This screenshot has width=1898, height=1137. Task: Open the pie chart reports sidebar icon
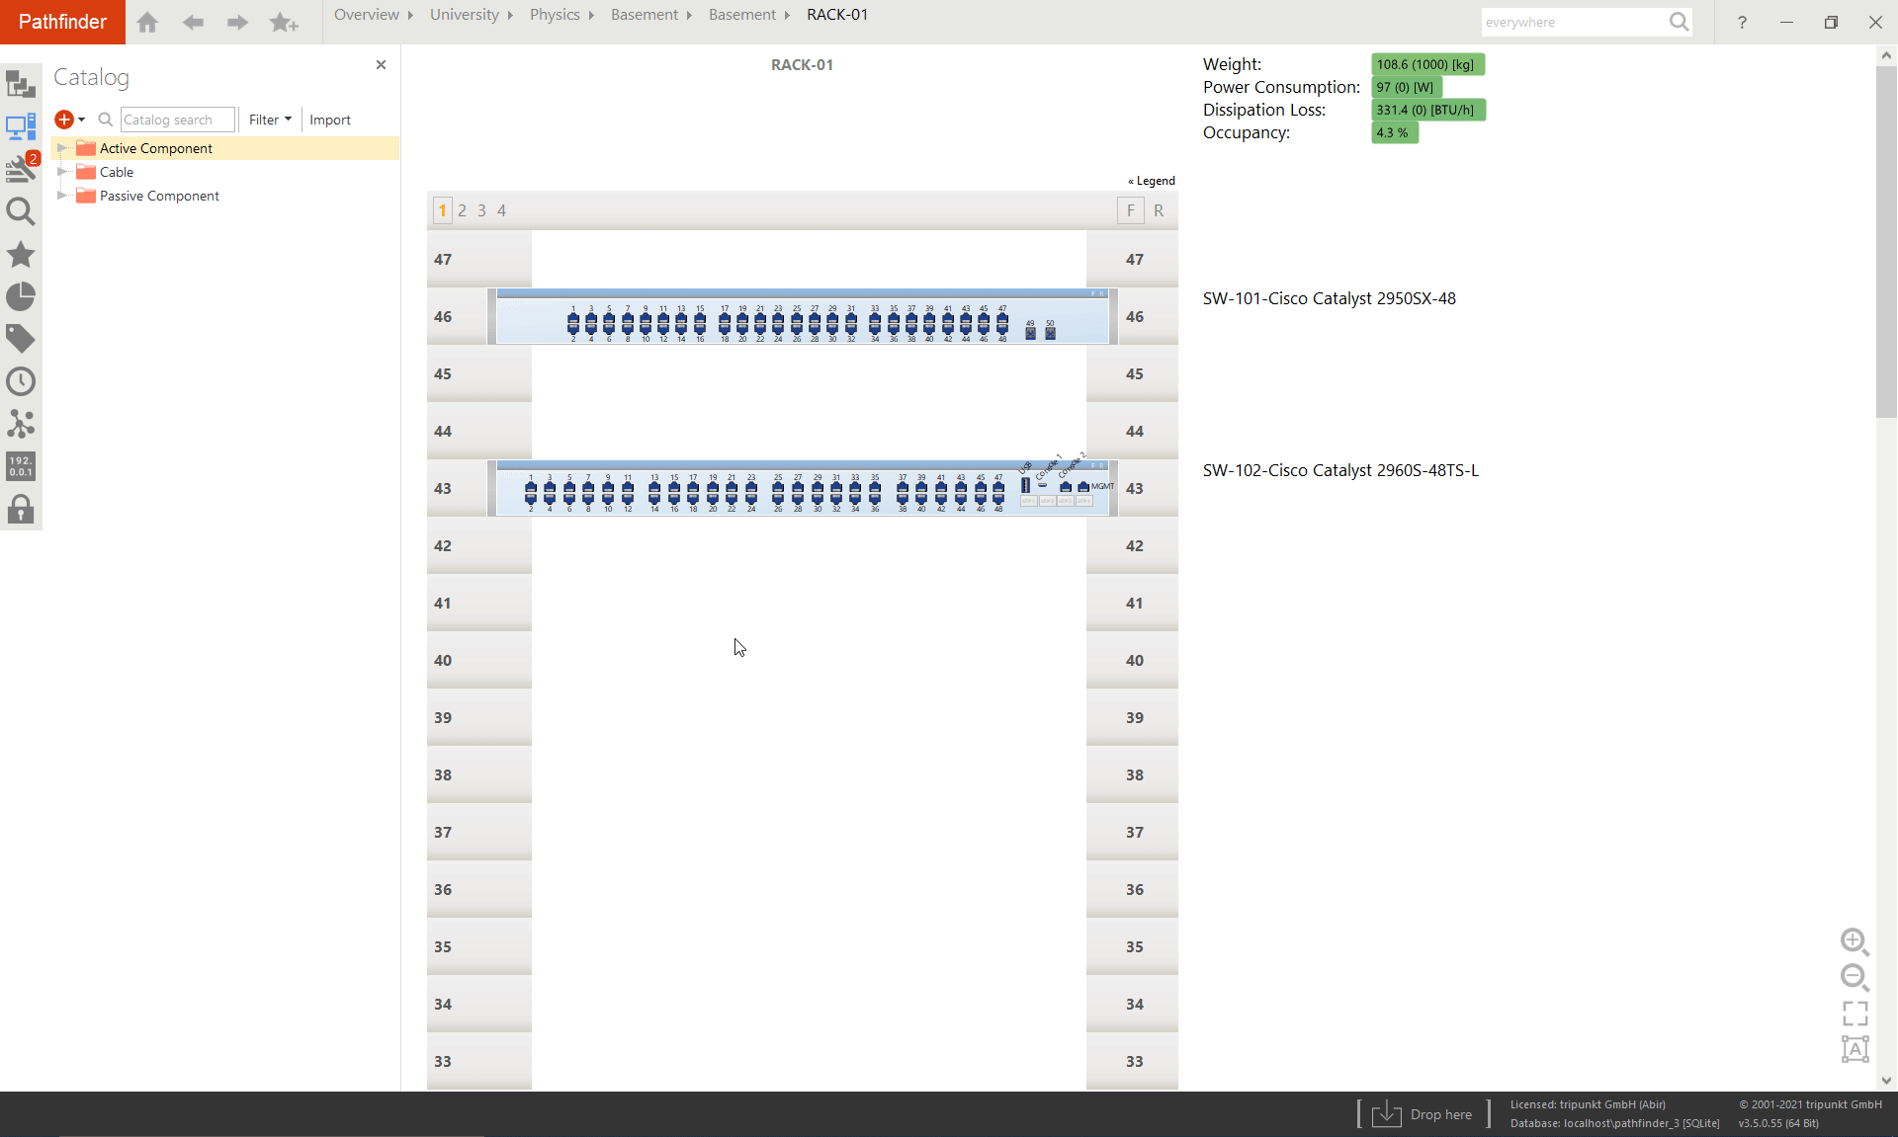coord(21,296)
